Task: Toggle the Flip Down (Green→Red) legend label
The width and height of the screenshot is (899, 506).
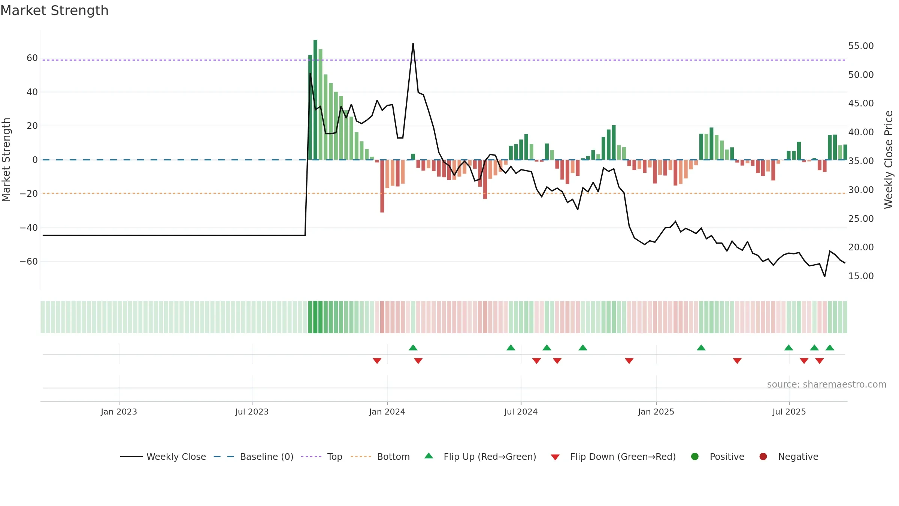Action: 623,457
